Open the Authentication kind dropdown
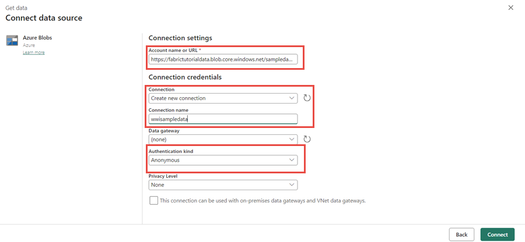The height and width of the screenshot is (242, 525). [223, 160]
